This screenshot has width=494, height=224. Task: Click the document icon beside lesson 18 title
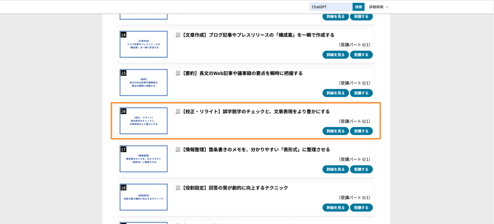coord(178,188)
